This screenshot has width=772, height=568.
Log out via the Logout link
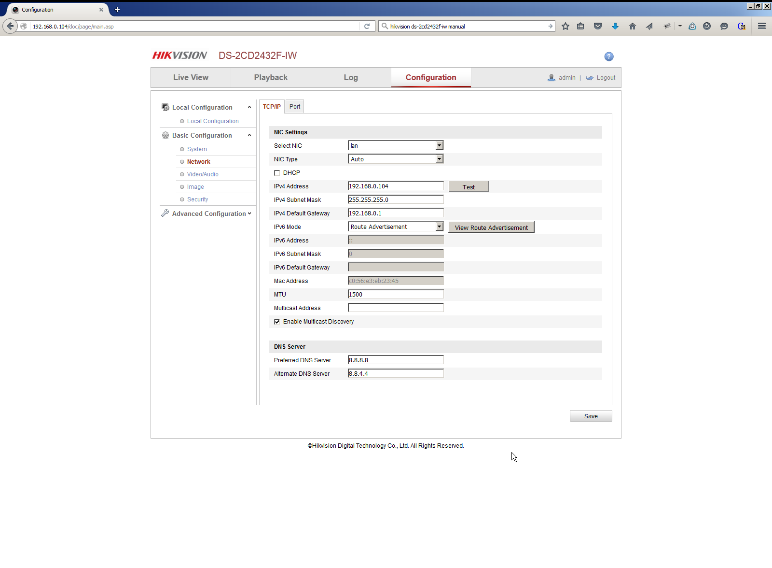(606, 78)
